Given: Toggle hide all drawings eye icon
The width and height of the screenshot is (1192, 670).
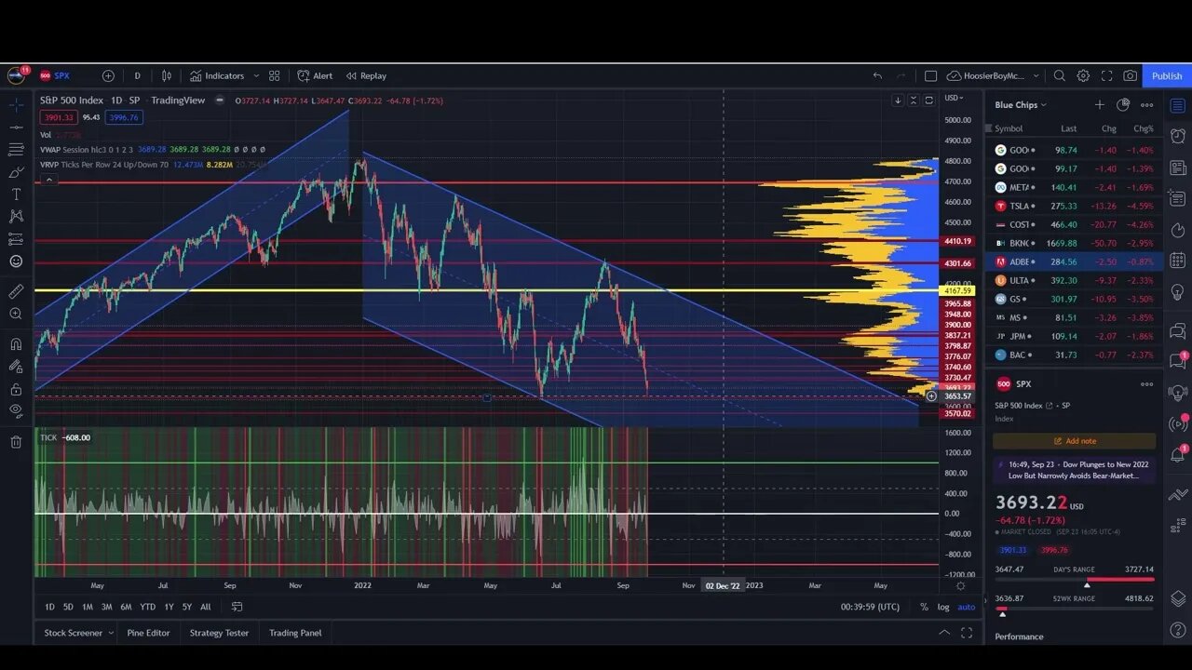Looking at the screenshot, I should [x=16, y=411].
